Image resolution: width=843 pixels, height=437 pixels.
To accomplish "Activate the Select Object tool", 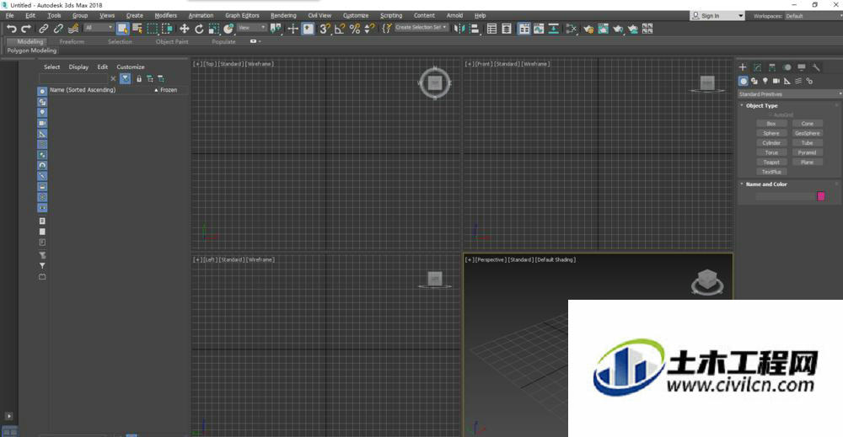I will [x=122, y=29].
